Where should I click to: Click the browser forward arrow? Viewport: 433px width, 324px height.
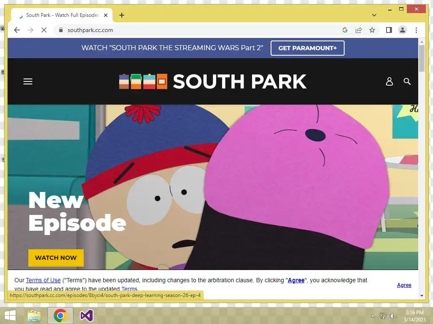pos(30,30)
